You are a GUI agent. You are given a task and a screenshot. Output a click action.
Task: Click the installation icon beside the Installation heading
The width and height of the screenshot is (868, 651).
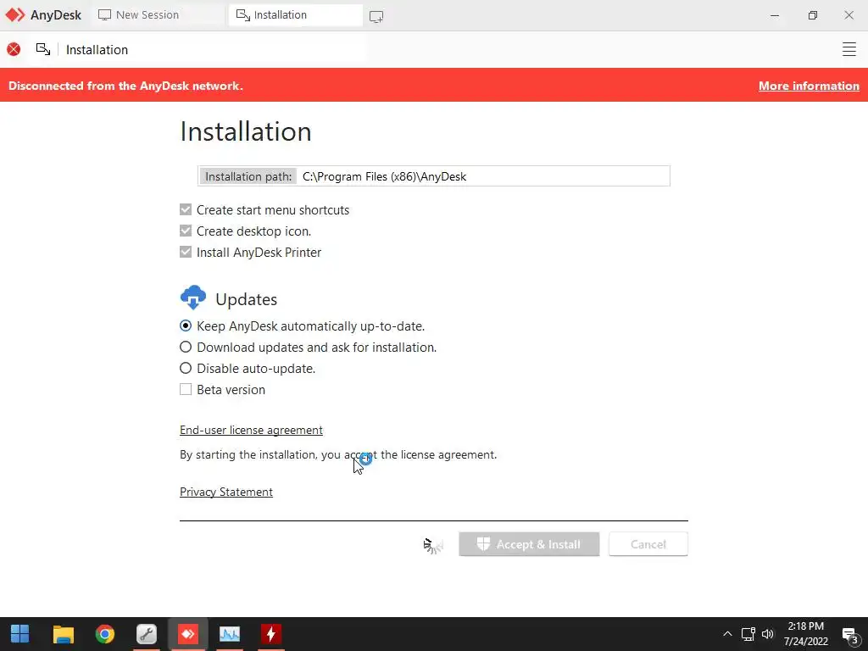[x=43, y=49]
